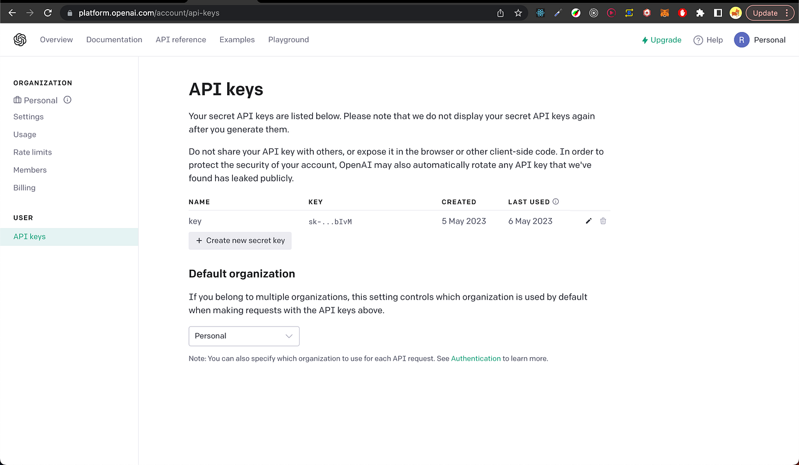Go to API reference
Viewport: 799px width, 465px height.
181,39
